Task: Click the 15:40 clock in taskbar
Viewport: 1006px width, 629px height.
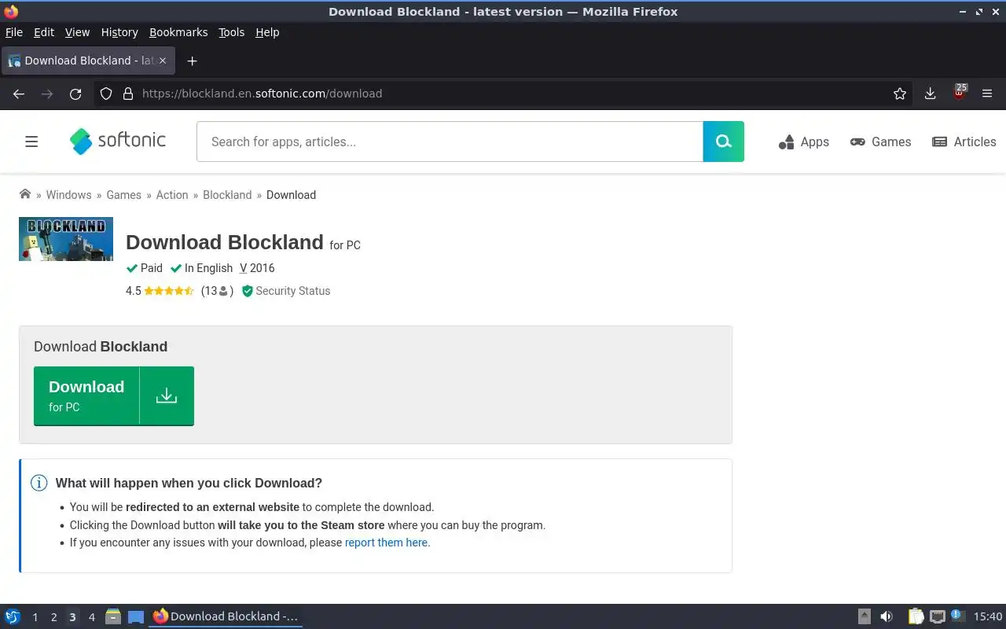Action: tap(988, 616)
